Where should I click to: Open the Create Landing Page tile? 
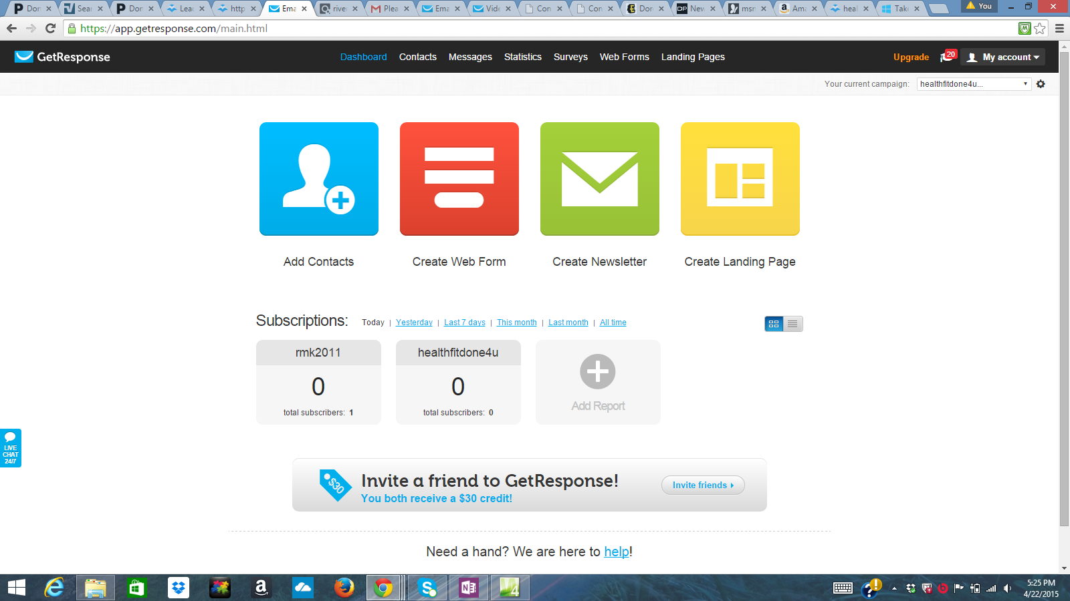point(740,179)
